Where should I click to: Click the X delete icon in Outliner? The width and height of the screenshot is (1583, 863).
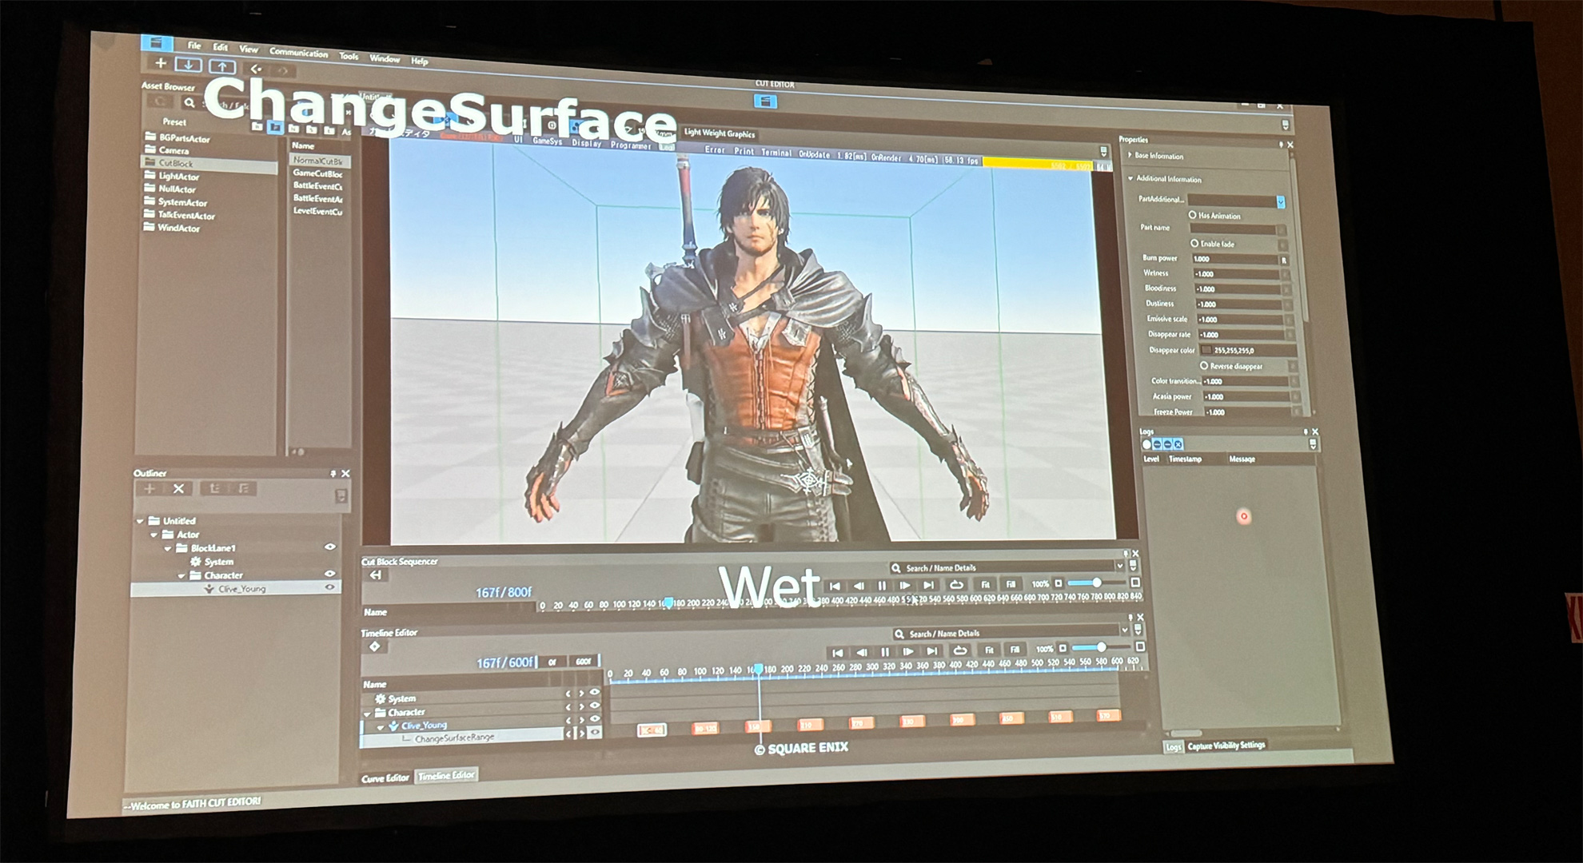[x=179, y=488]
